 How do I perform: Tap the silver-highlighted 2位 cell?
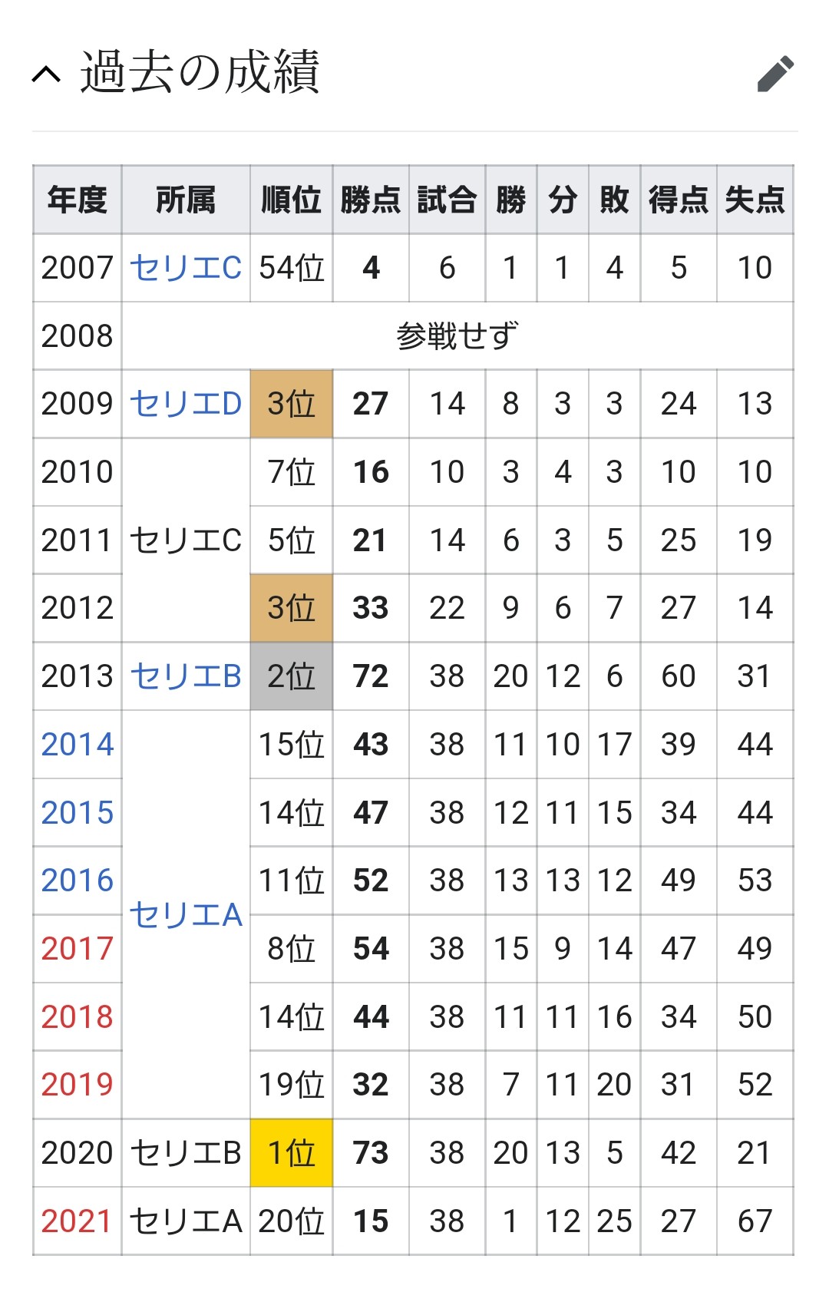pos(292,676)
